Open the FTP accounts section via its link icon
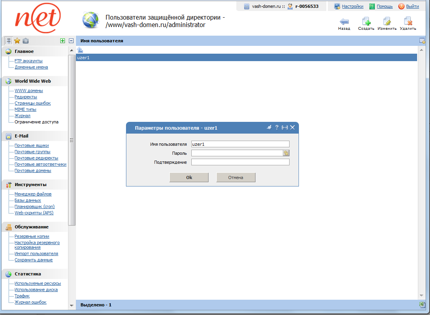430x315 pixels. [x=29, y=61]
